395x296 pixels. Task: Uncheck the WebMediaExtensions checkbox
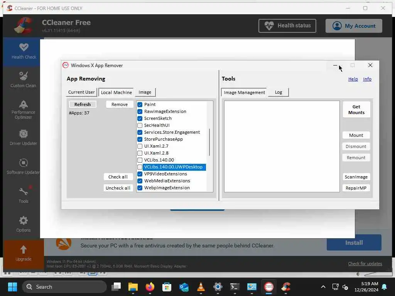pyautogui.click(x=140, y=181)
